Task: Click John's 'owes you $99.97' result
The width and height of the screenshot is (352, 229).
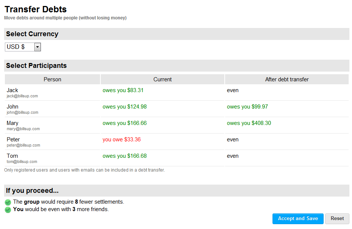Action: [x=247, y=107]
